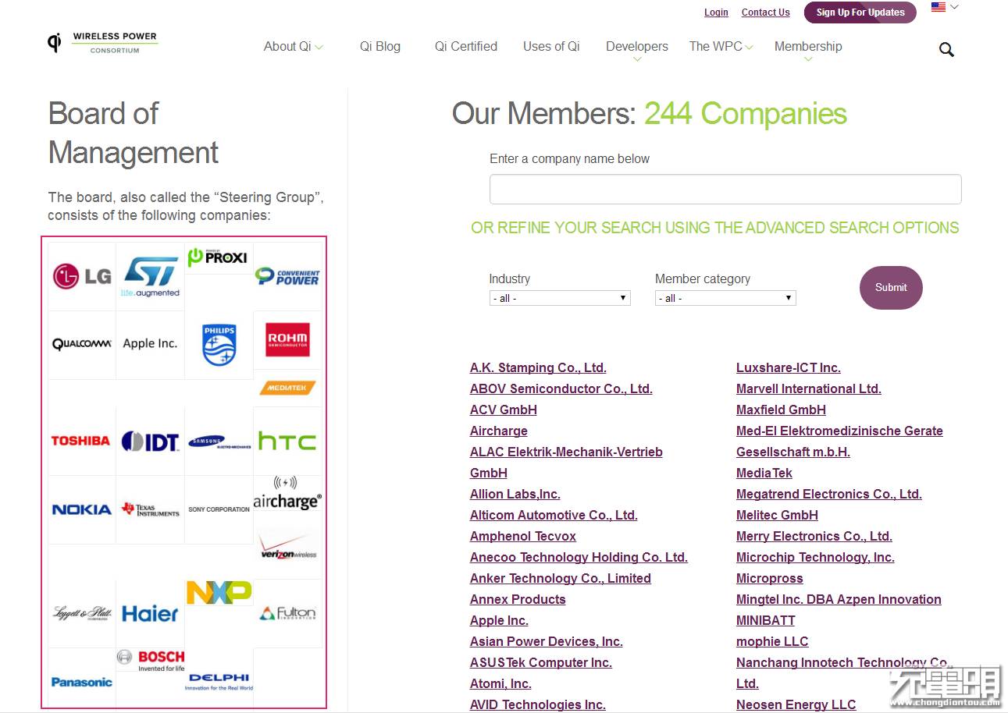Screen dimensions: 1008x713
Task: Open Maxfield GmbH link
Action: pos(781,410)
